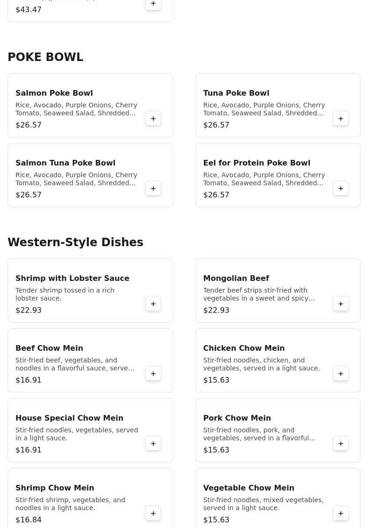
Task: View Vegetable Chow Mein description text
Action: (263, 504)
